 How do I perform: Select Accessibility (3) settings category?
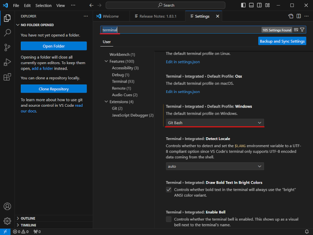[x=125, y=68]
